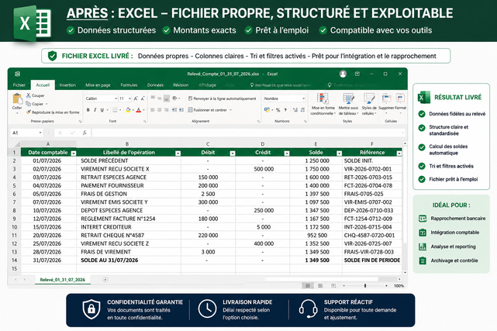Select cell VIREMENT RECU SOCIETE X
This screenshot has width=497, height=331.
click(x=129, y=169)
